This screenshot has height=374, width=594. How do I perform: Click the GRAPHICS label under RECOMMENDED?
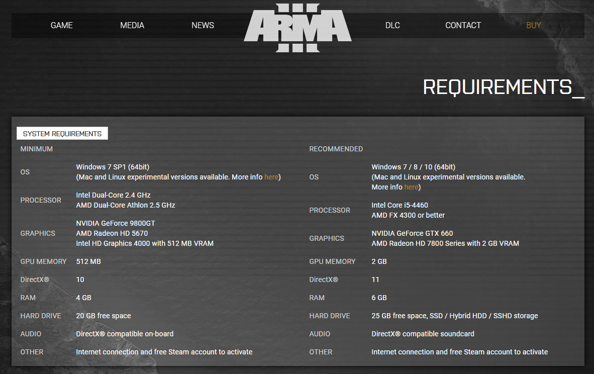click(x=327, y=238)
